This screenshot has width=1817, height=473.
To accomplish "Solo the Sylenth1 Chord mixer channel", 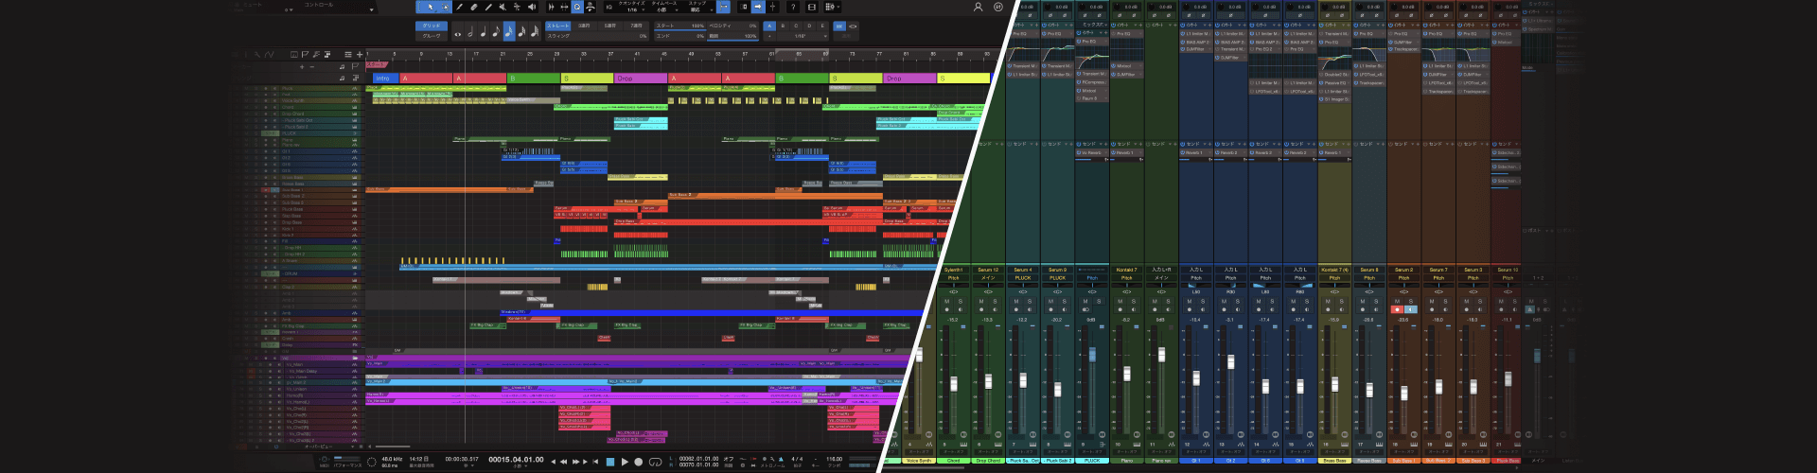I will click(x=961, y=301).
